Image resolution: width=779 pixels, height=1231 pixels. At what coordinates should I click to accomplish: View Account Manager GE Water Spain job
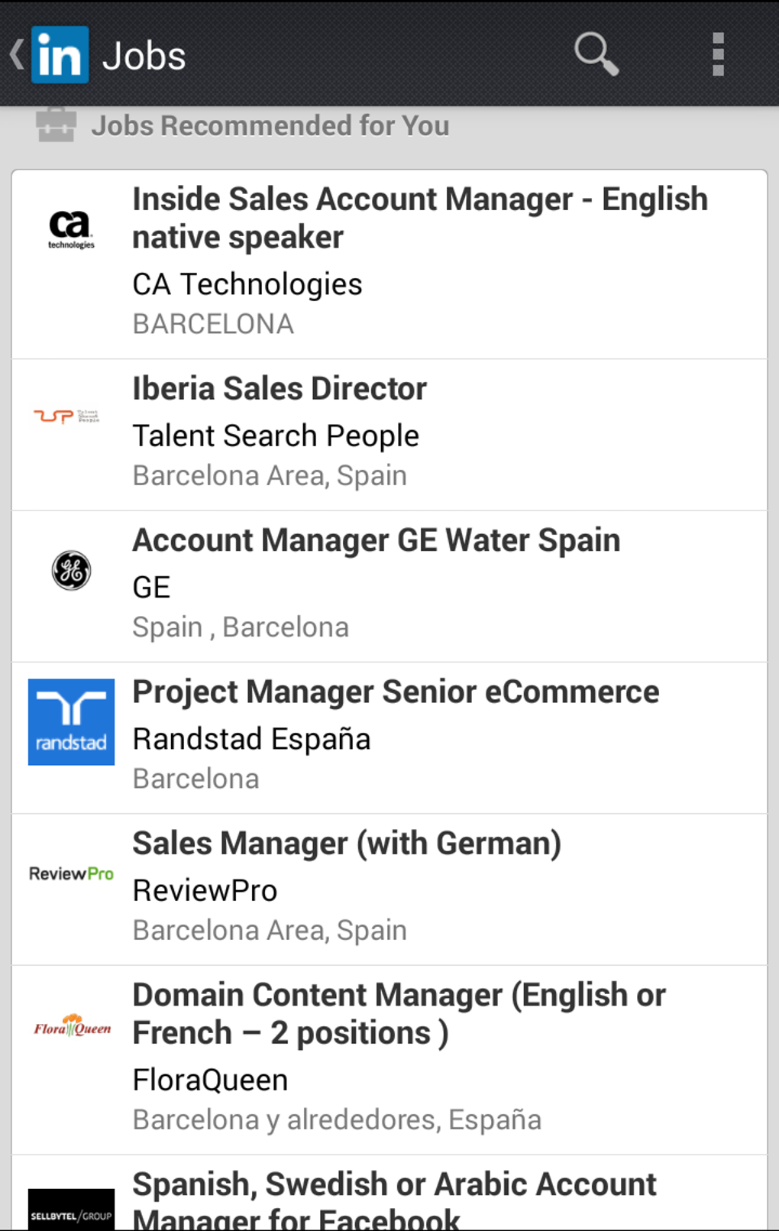coord(376,540)
